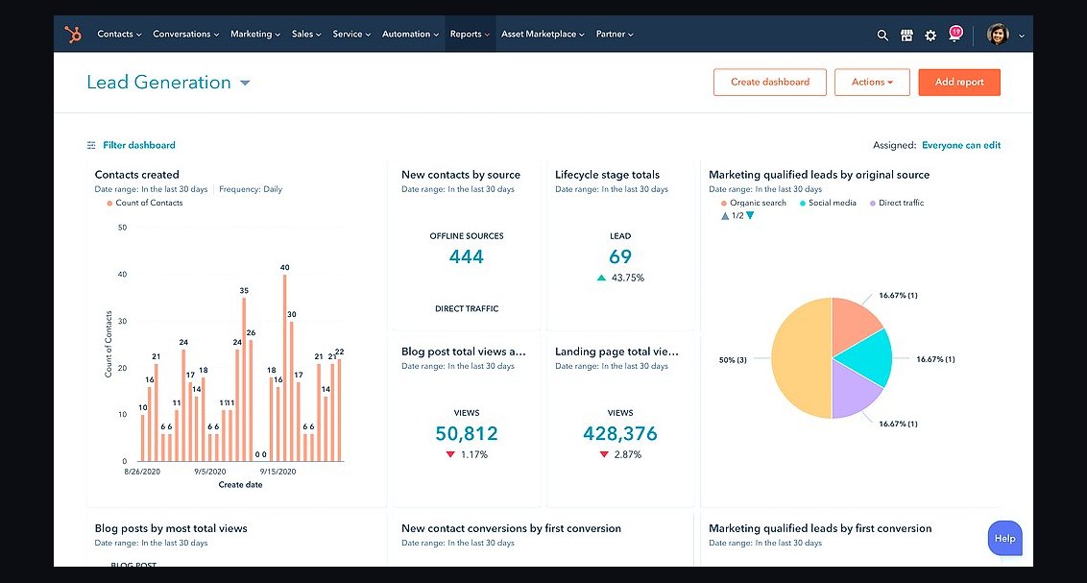Expand the Contacts menu

tap(119, 34)
